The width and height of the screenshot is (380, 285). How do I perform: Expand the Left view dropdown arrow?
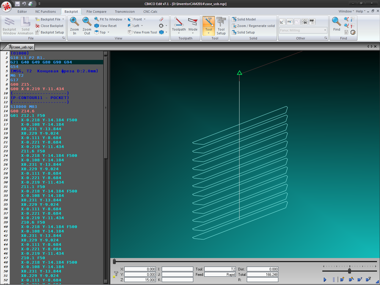[142, 26]
